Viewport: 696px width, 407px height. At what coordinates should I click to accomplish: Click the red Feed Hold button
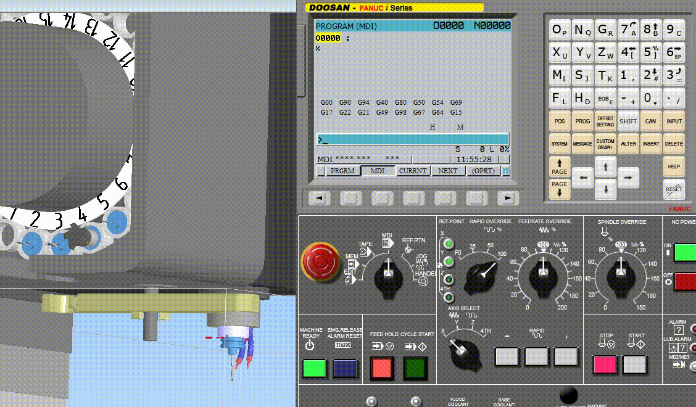tap(382, 368)
